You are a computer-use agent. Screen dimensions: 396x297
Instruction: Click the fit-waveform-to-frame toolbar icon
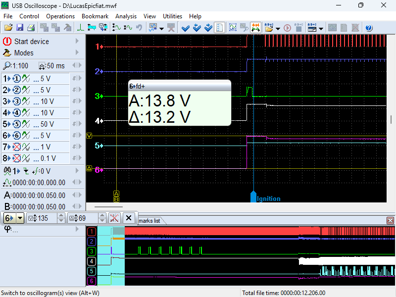tap(233, 28)
